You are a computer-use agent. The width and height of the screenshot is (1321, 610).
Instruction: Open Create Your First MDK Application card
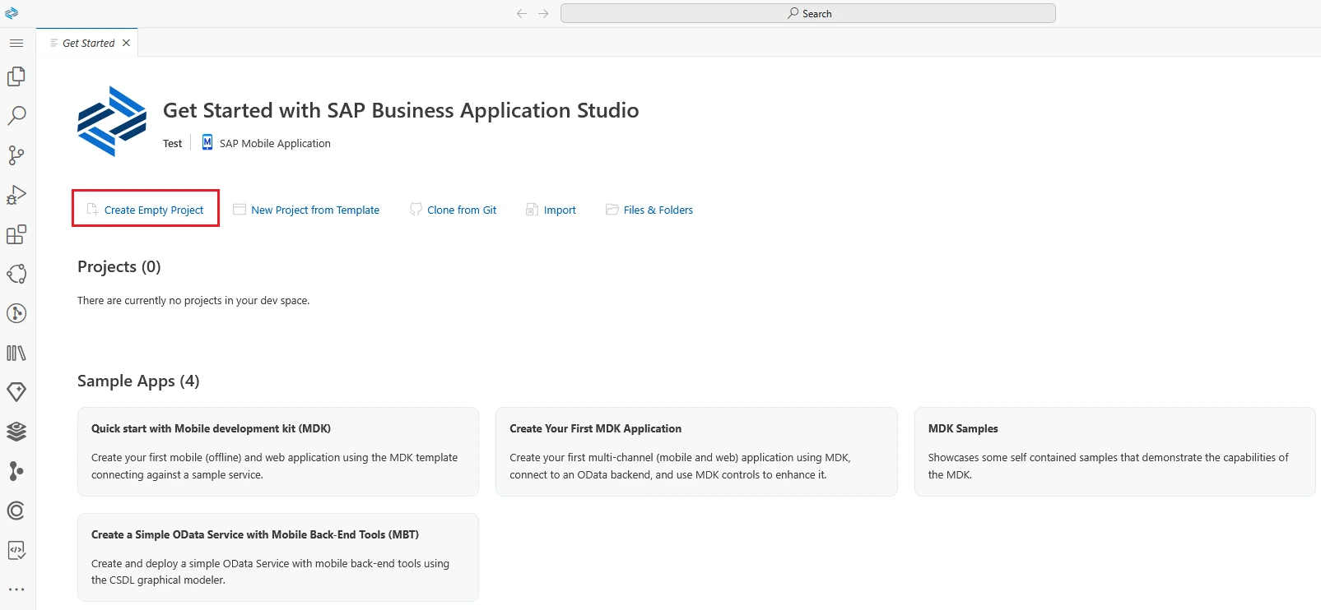coord(696,451)
